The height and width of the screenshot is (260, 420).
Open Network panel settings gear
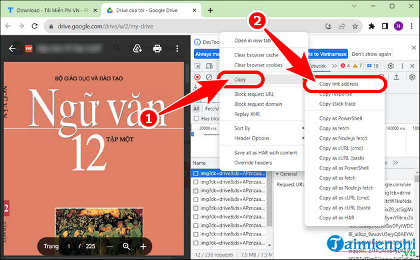pos(413,77)
